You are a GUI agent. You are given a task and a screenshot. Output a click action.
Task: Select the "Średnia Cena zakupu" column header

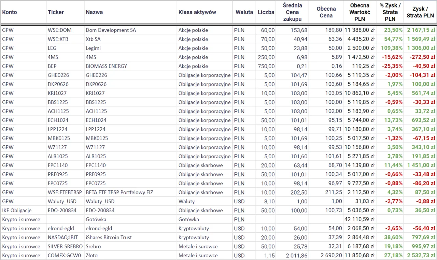pyautogui.click(x=292, y=12)
